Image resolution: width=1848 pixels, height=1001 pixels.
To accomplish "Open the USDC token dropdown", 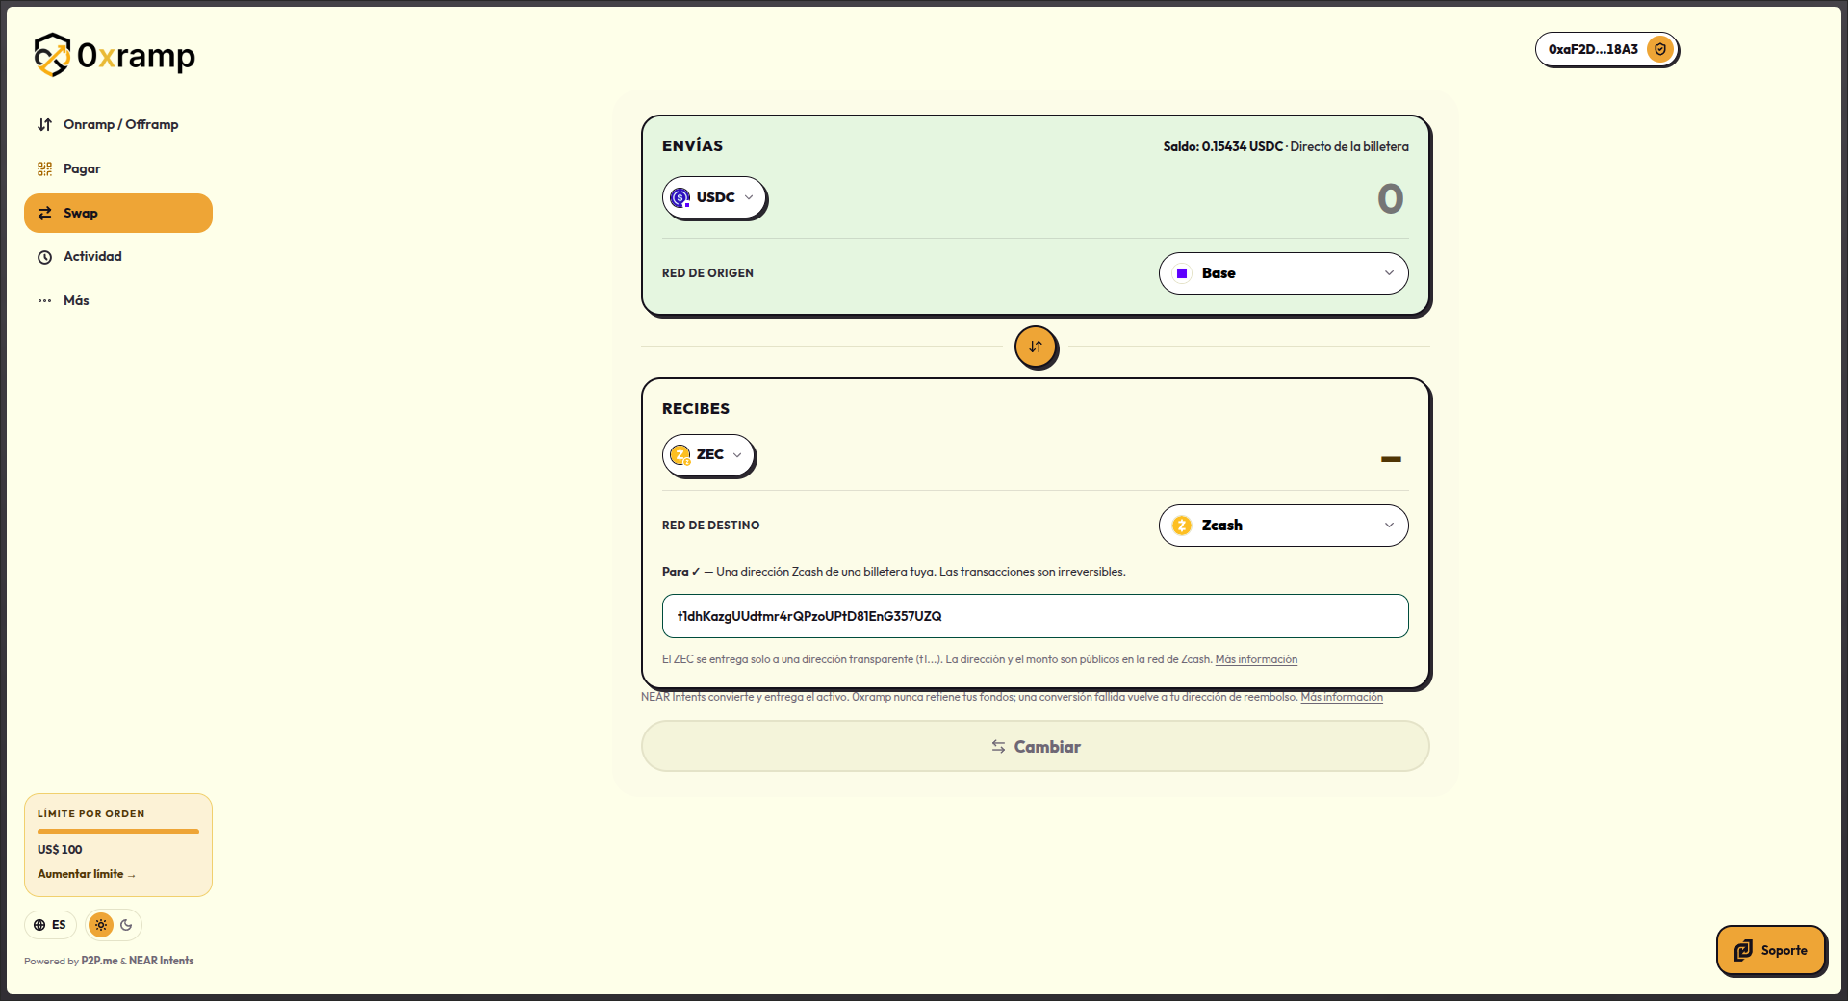I will click(x=714, y=197).
